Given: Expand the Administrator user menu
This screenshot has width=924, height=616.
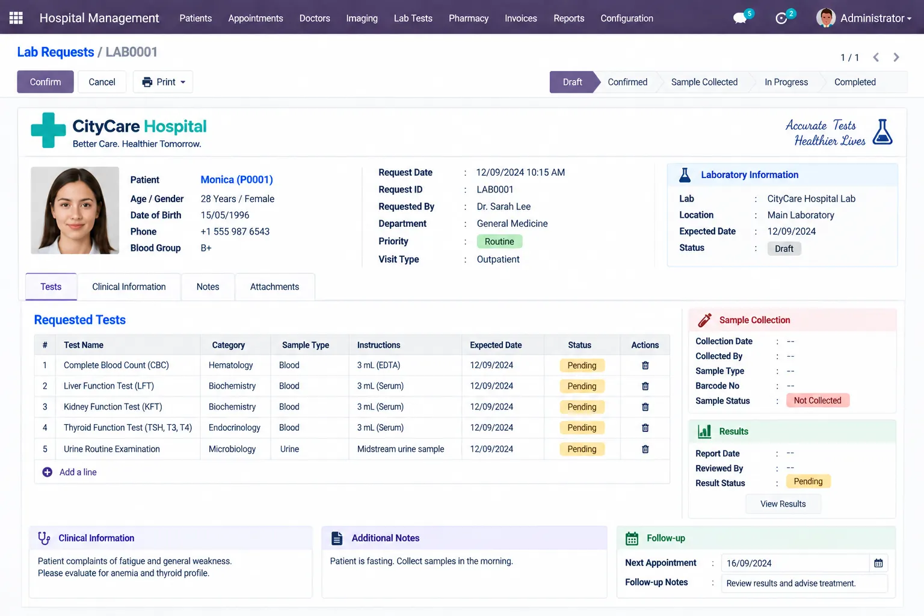Looking at the screenshot, I should (876, 18).
